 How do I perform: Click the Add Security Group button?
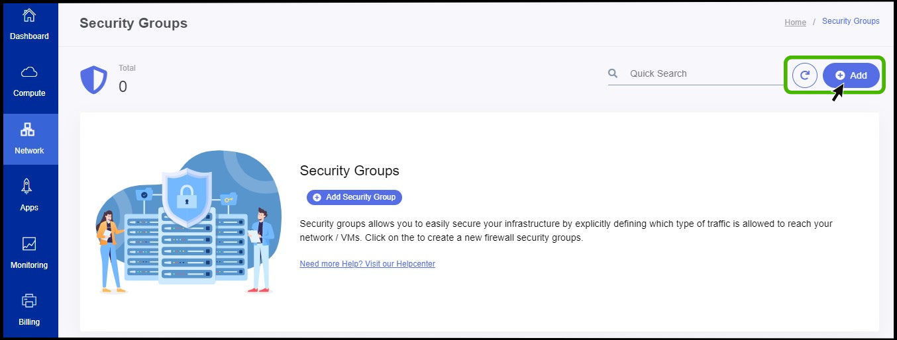pyautogui.click(x=354, y=197)
